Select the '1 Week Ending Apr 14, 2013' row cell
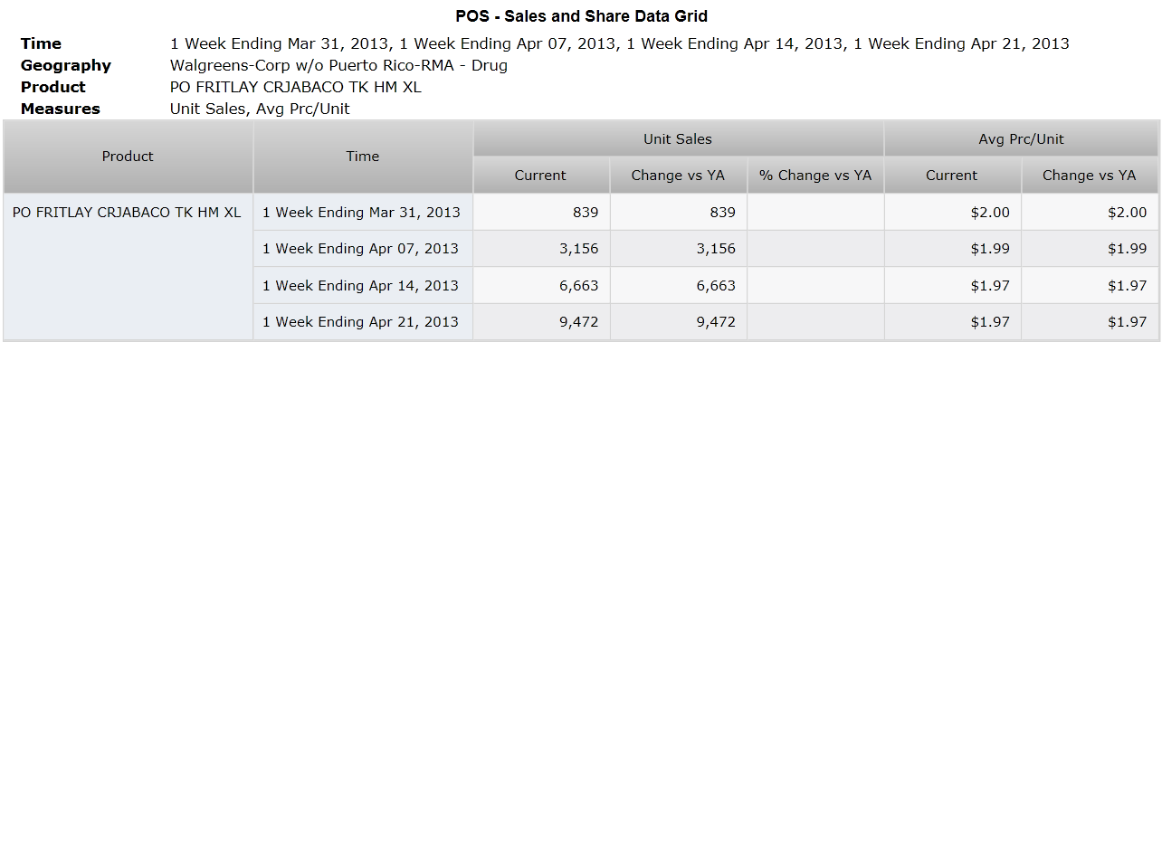1162x856 pixels. (x=363, y=285)
